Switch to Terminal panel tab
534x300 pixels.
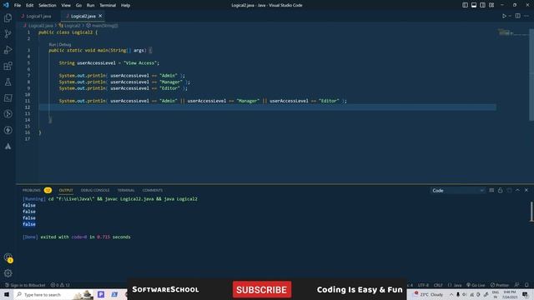coord(126,190)
